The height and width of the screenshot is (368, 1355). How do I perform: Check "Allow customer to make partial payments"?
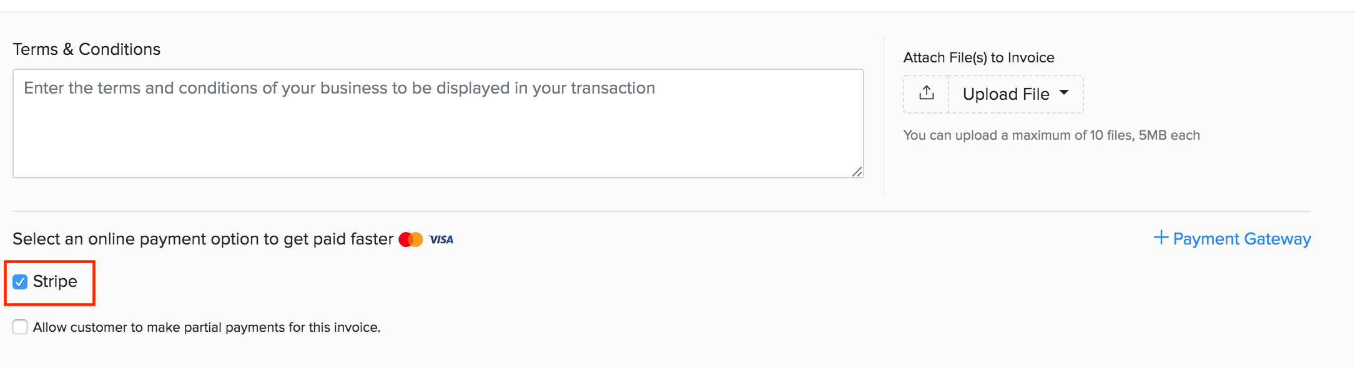19,326
